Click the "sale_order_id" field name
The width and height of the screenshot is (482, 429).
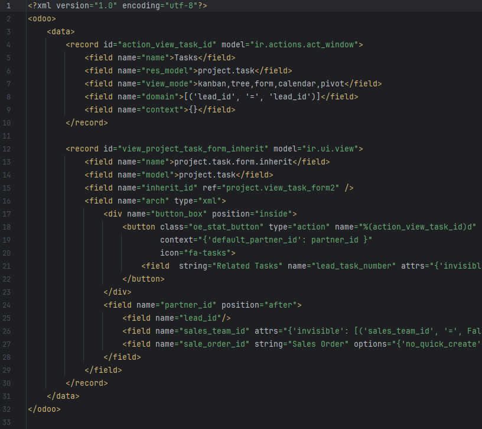click(214, 344)
